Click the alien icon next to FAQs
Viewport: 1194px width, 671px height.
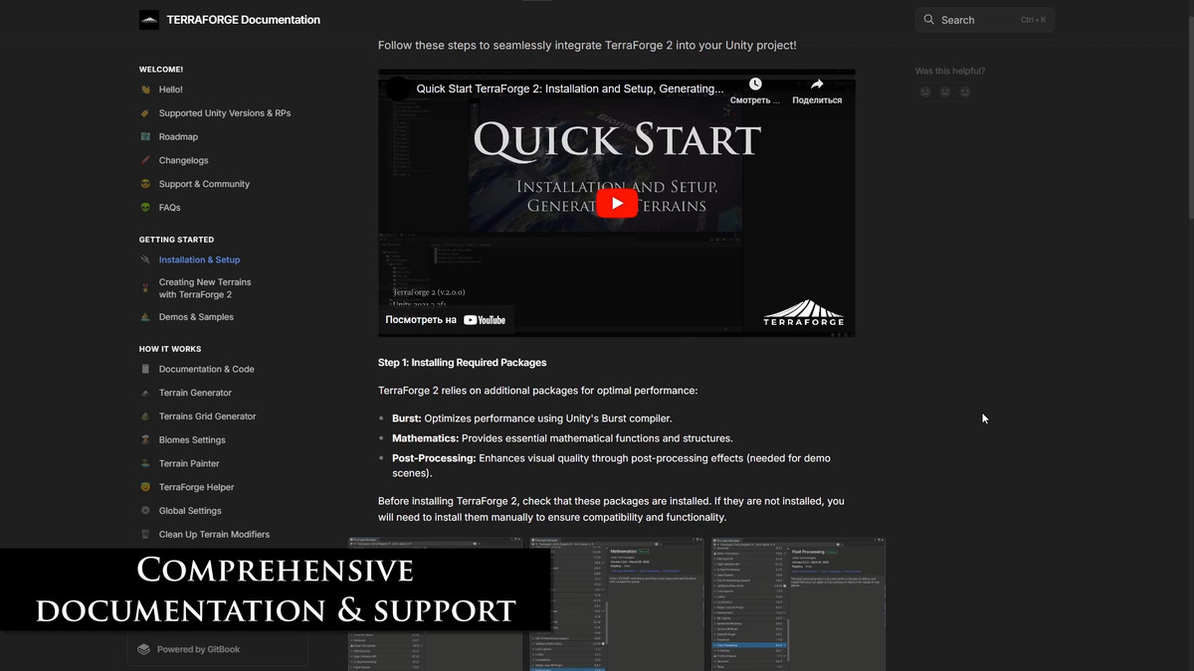coord(145,208)
